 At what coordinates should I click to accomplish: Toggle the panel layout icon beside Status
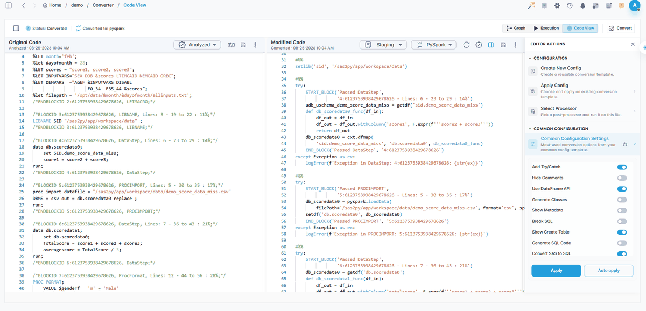point(16,28)
